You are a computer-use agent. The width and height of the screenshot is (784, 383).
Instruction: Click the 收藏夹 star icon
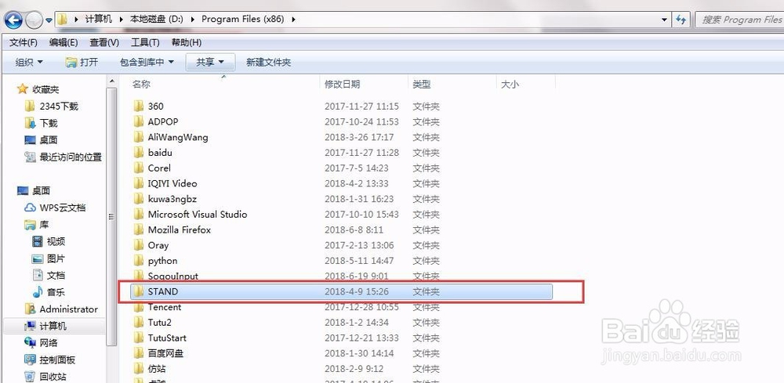23,89
